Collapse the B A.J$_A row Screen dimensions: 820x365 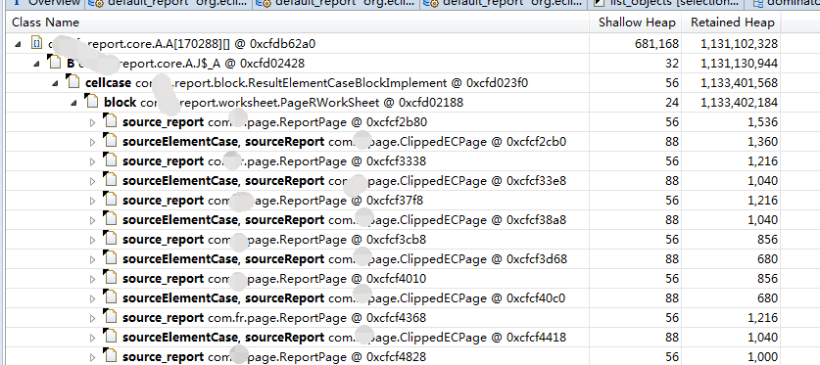click(x=36, y=64)
